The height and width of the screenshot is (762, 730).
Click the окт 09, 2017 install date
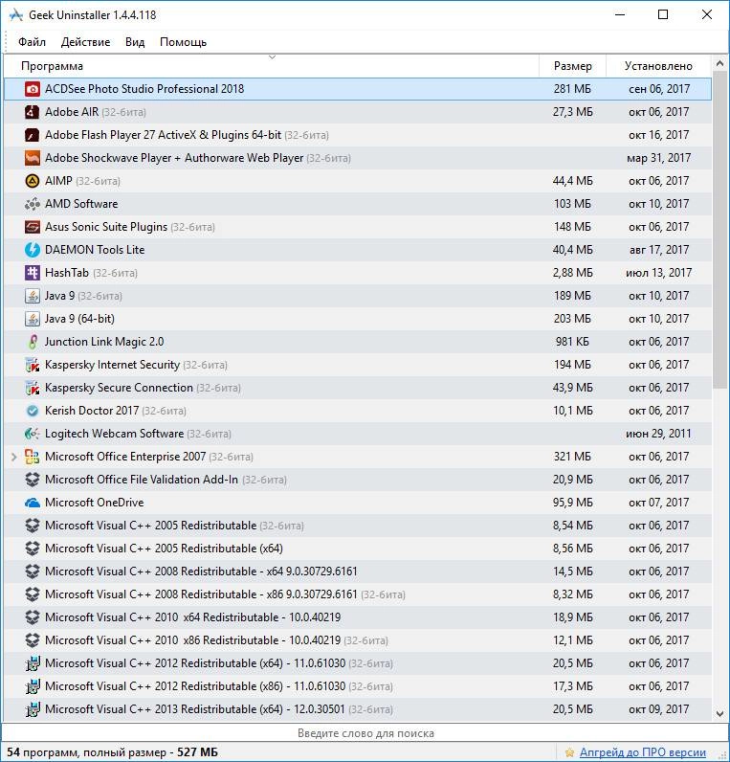click(x=658, y=709)
